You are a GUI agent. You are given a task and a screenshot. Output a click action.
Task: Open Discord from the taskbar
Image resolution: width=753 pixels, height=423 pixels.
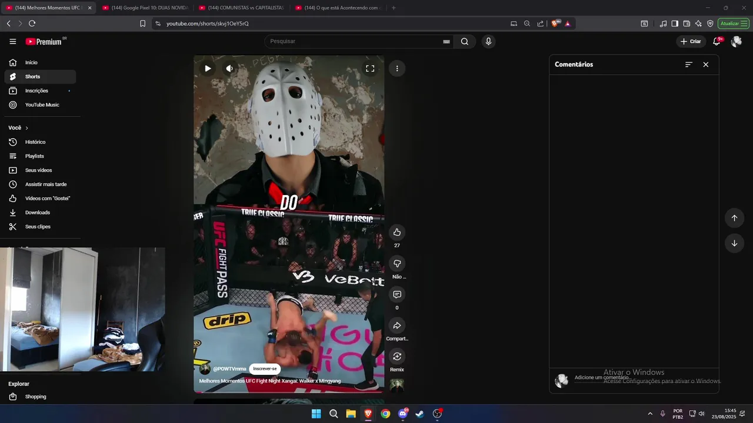pyautogui.click(x=403, y=414)
